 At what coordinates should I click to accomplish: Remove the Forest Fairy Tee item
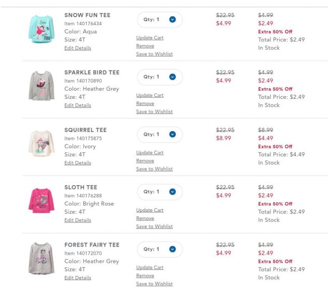point(145,276)
